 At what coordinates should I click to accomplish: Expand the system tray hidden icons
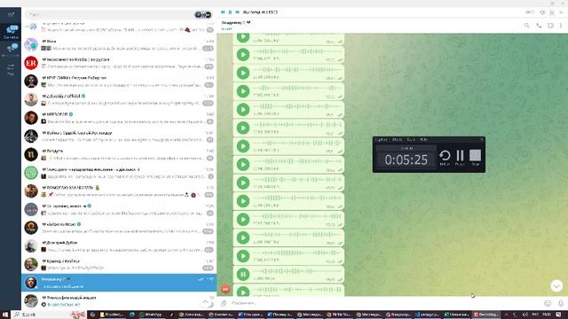pyautogui.click(x=506, y=315)
